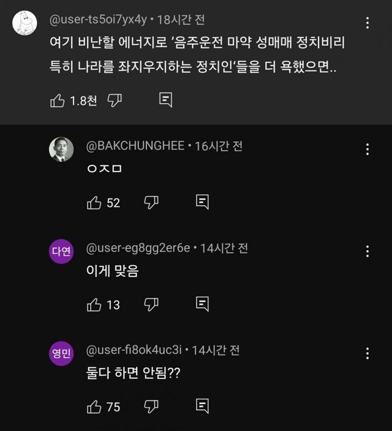Image resolution: width=392 pixels, height=431 pixels.
Task: Open the @BAKCHUNGHEE channel username link
Action: point(135,146)
